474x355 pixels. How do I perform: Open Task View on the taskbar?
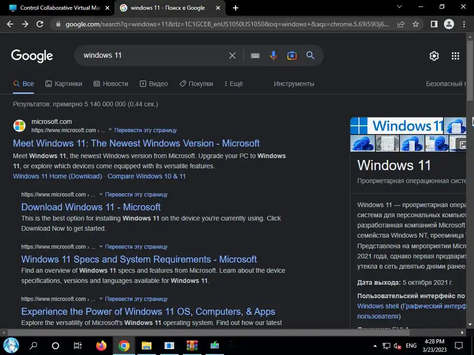pyautogui.click(x=78, y=345)
